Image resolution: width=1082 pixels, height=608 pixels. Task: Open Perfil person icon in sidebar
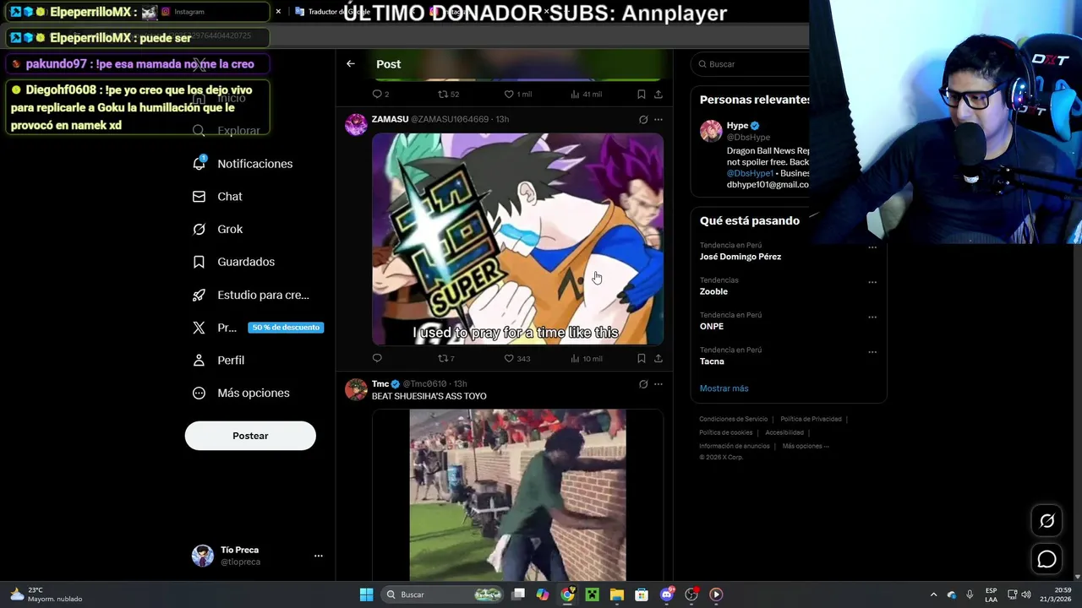199,360
